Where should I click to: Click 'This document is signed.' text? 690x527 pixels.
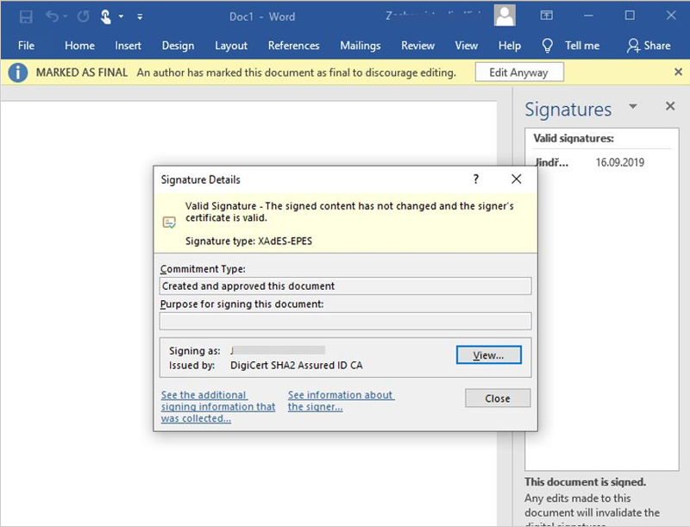pyautogui.click(x=586, y=482)
